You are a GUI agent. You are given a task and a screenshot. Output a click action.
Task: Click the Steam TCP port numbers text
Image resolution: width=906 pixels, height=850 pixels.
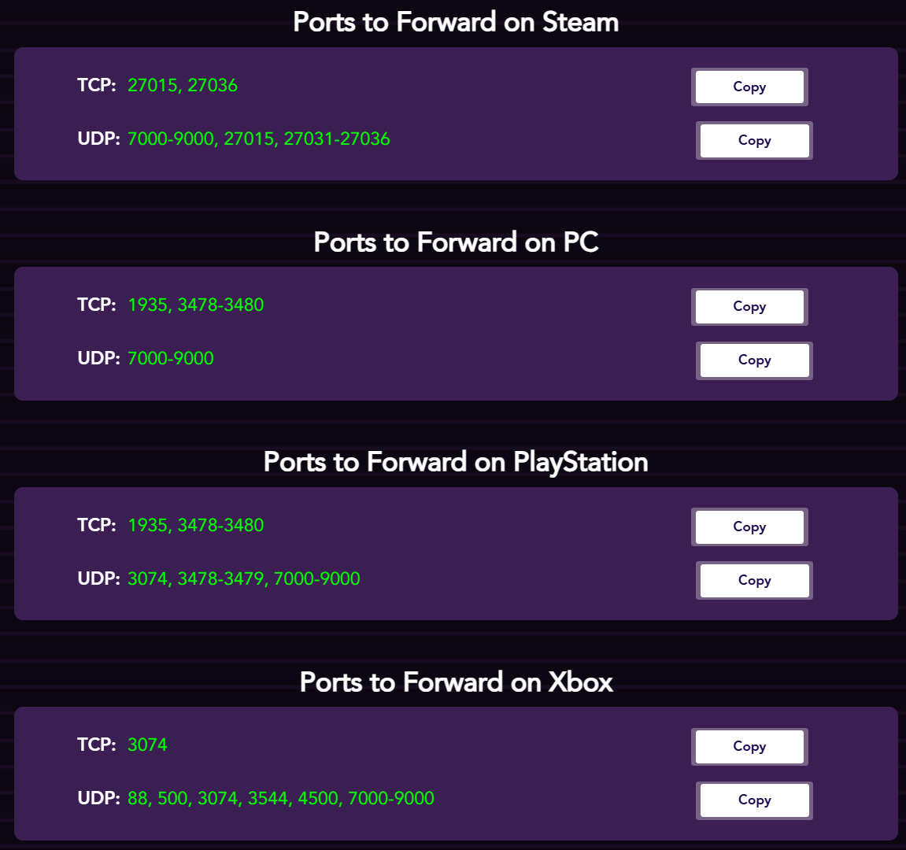click(x=183, y=85)
